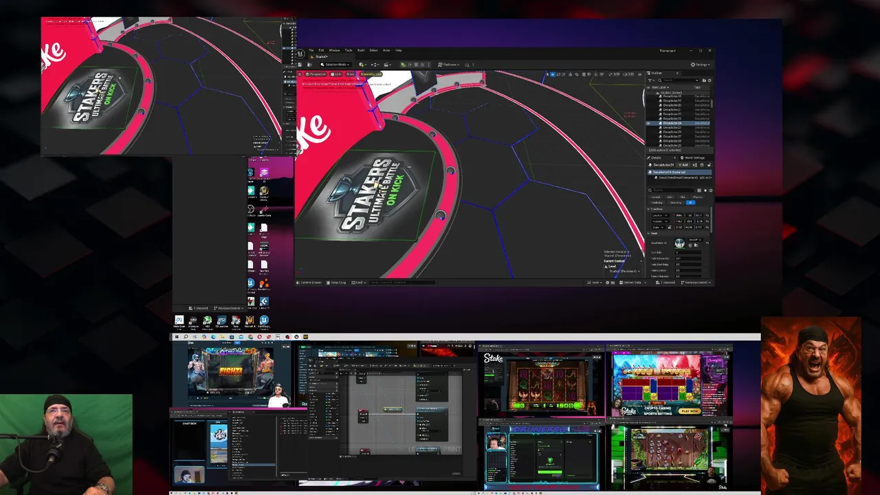Search in the Details search field
The width and height of the screenshot is (880, 495).
click(672, 190)
